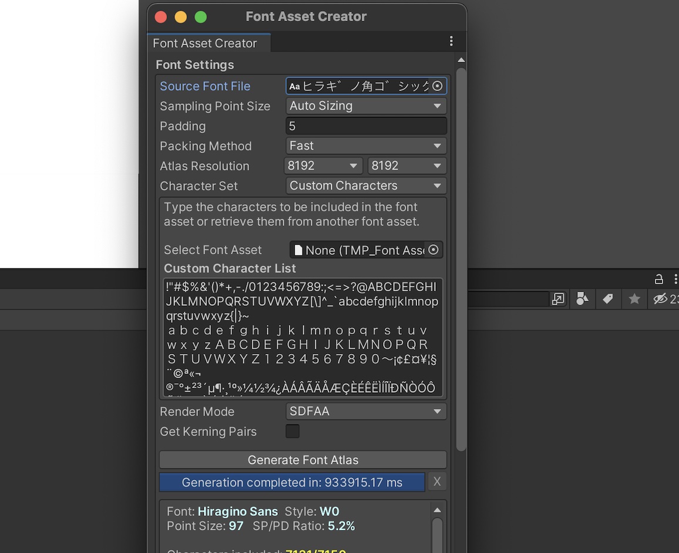Open Font Asset Creator tab kebab menu
This screenshot has height=553, width=679.
tap(451, 41)
